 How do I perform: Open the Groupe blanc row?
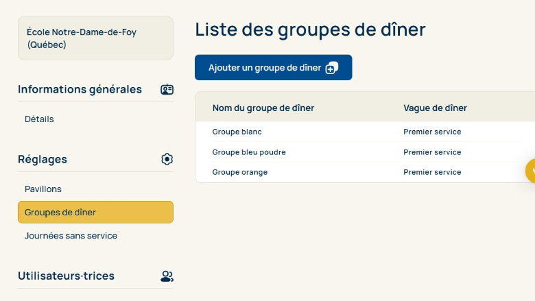click(237, 132)
